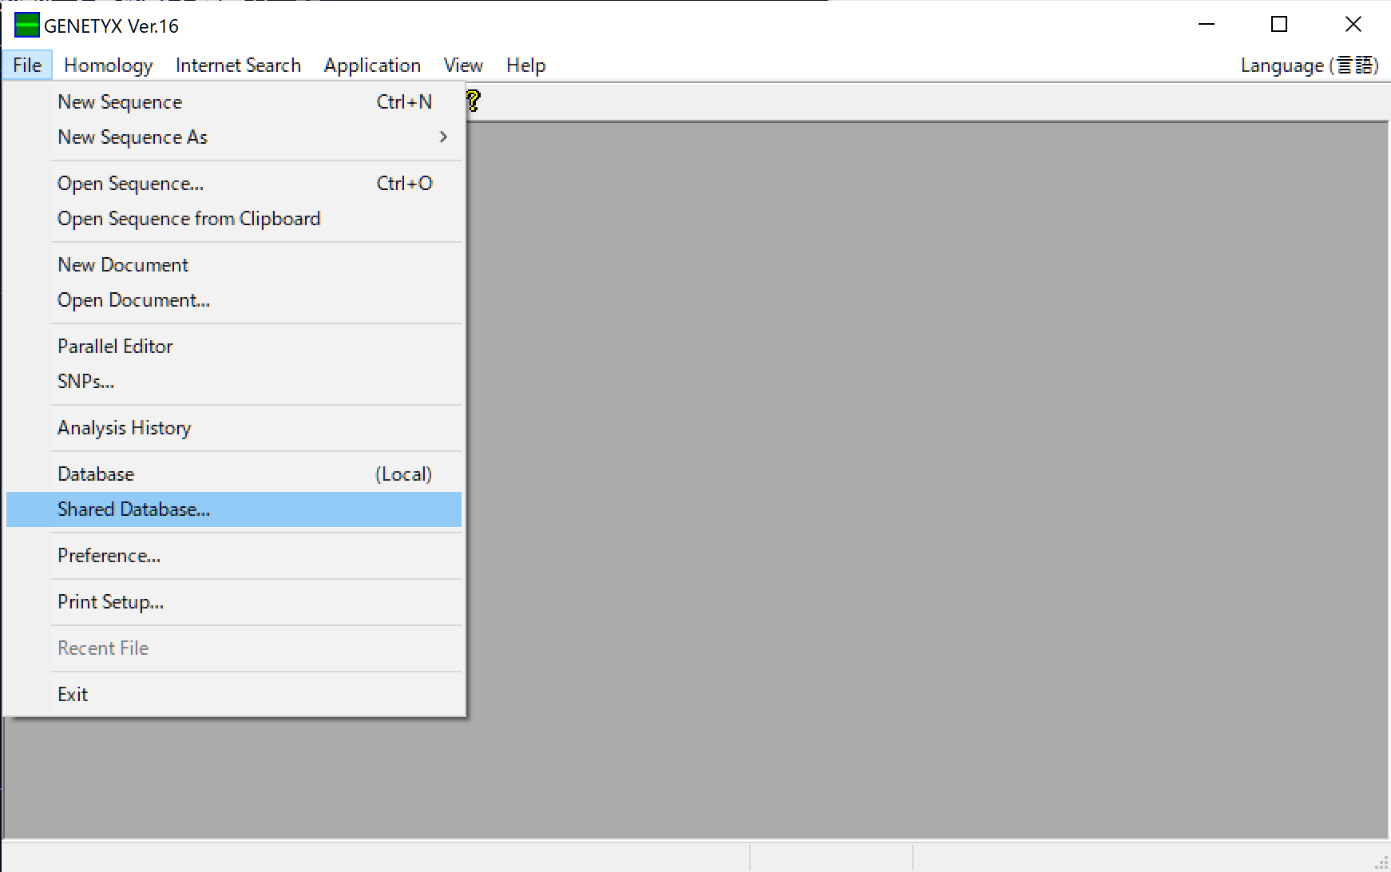This screenshot has width=1391, height=872.
Task: Launch Parallel Editor from menu
Action: (x=234, y=347)
